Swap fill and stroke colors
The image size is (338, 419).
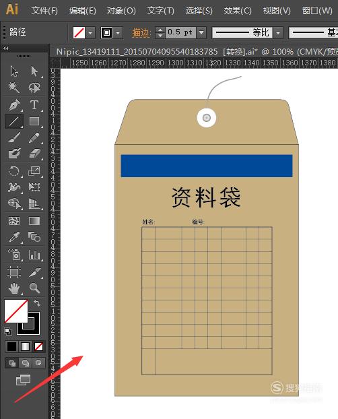click(x=37, y=303)
